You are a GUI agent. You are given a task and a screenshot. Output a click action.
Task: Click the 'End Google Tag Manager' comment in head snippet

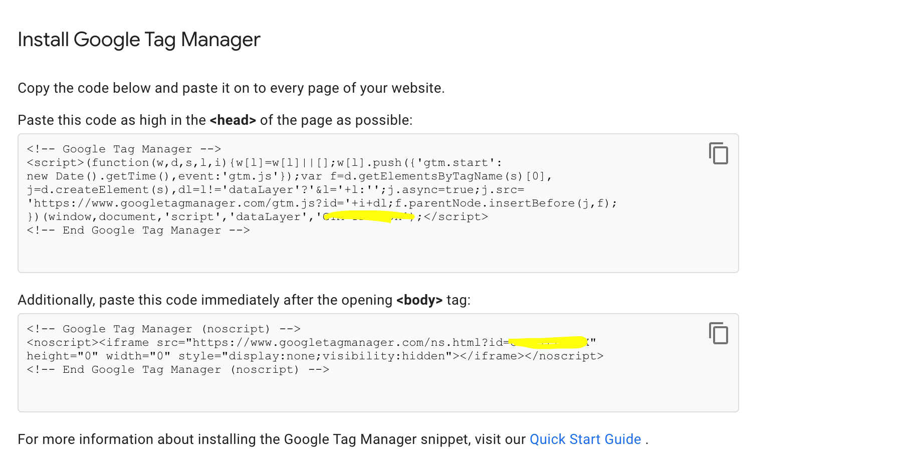coord(138,230)
